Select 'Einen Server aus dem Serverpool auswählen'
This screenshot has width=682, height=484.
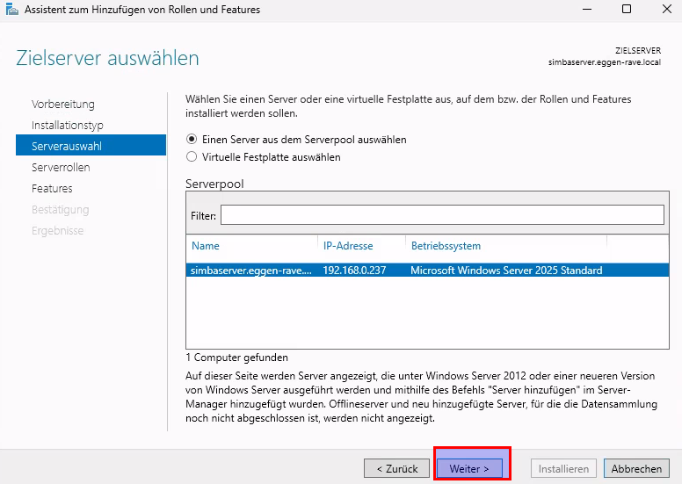click(192, 140)
